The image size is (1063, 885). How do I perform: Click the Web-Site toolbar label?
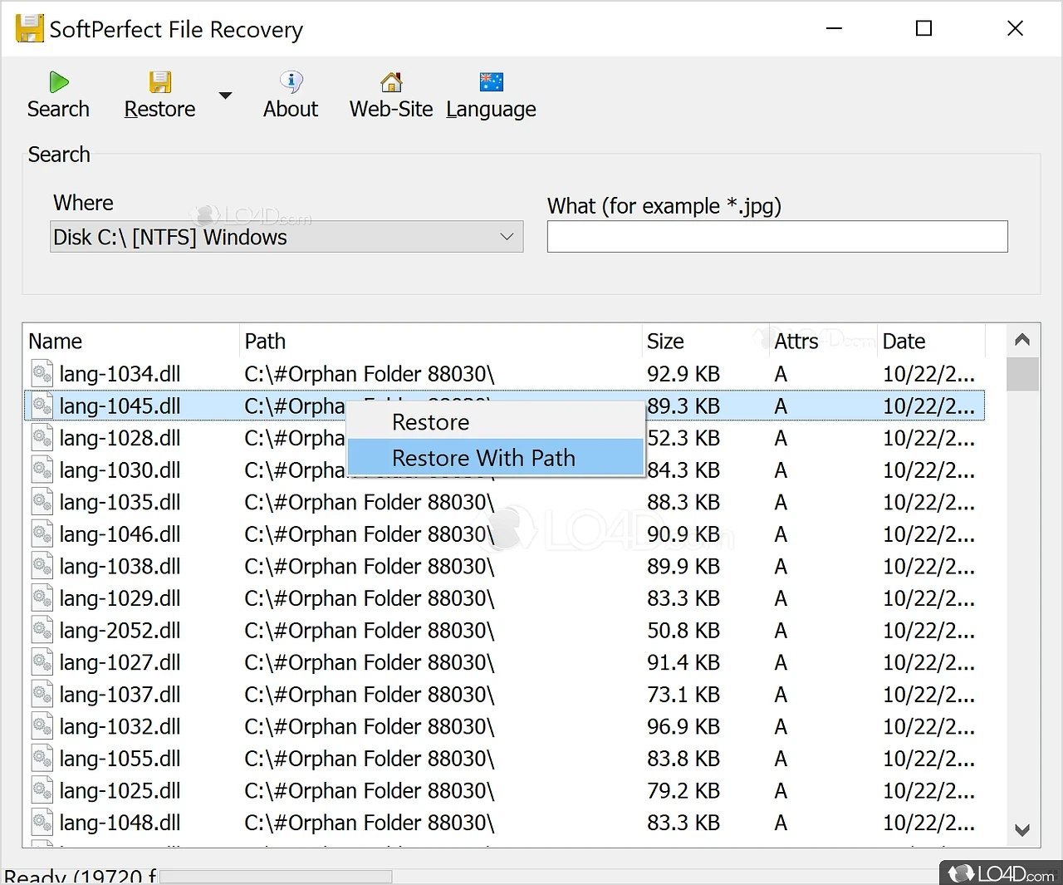391,109
